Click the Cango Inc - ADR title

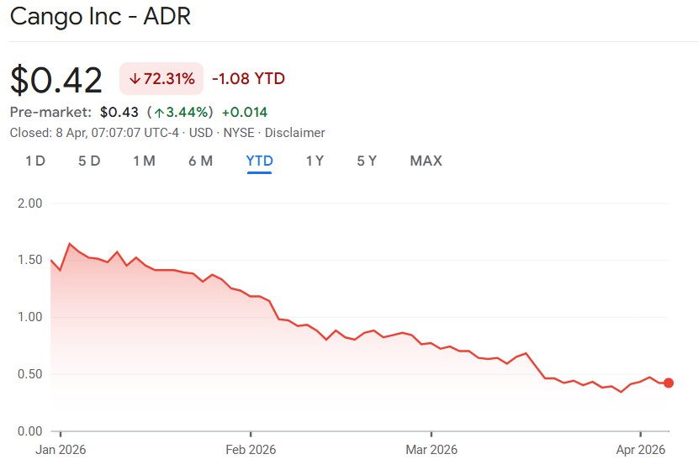click(101, 16)
